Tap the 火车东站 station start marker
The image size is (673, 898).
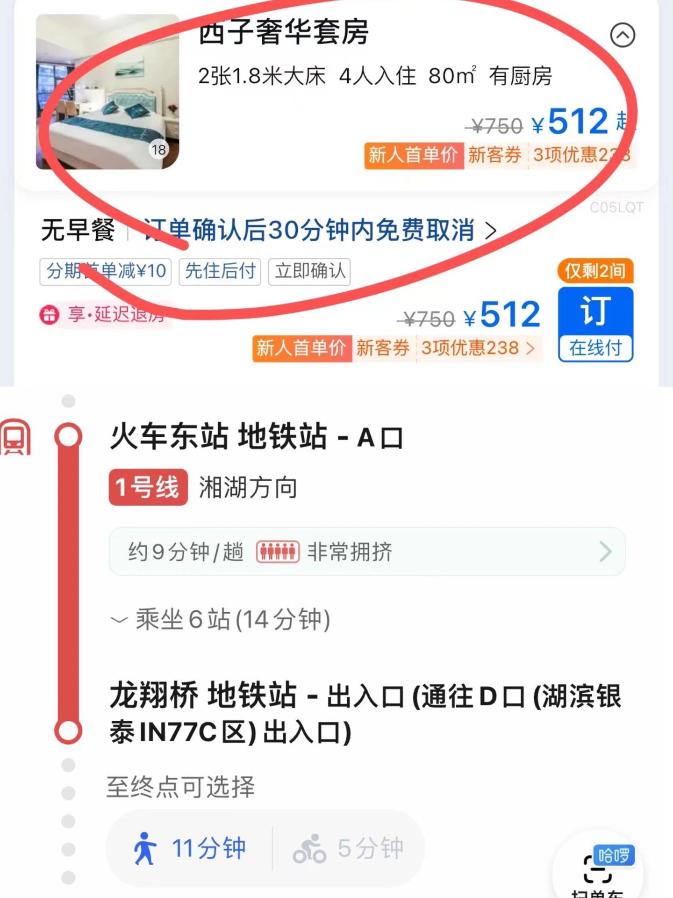coord(68,437)
